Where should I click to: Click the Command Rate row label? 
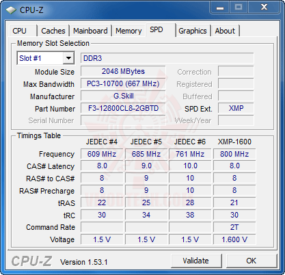click(x=51, y=227)
